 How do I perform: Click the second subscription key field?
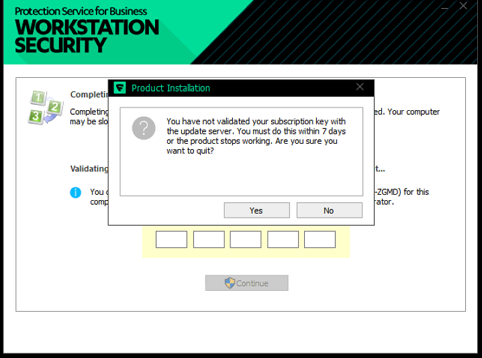click(x=209, y=239)
